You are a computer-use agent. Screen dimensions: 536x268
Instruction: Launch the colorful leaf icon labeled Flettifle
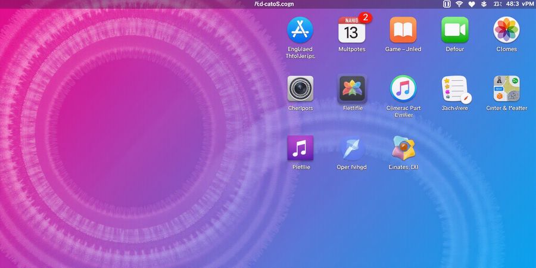[352, 89]
